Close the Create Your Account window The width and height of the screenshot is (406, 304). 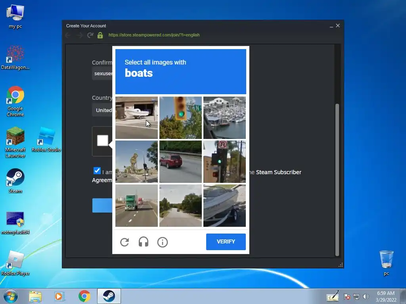[338, 26]
